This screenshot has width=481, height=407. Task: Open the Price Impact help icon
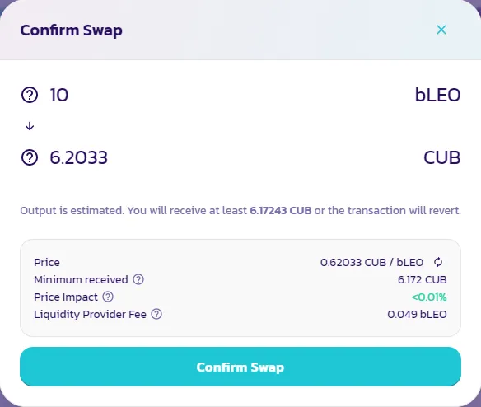pos(108,297)
